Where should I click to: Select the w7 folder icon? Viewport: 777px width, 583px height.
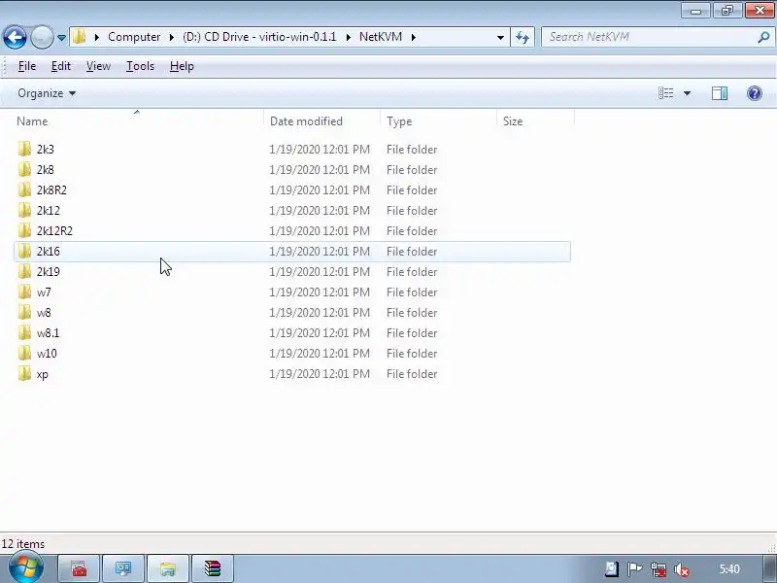(x=24, y=292)
